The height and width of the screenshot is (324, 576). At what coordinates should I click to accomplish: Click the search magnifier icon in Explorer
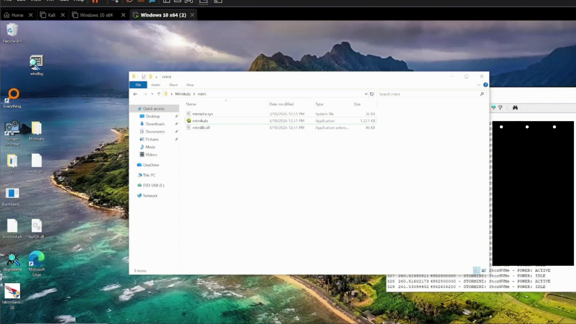pos(482,94)
